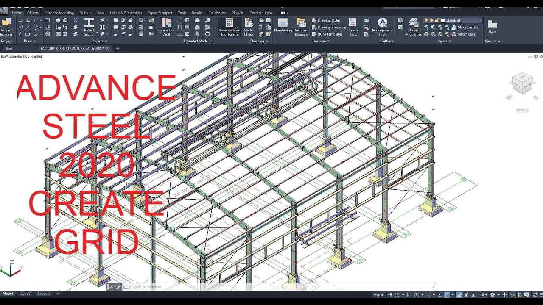Switch to Extended Modeling tab
The height and width of the screenshot is (305, 543).
tap(59, 13)
